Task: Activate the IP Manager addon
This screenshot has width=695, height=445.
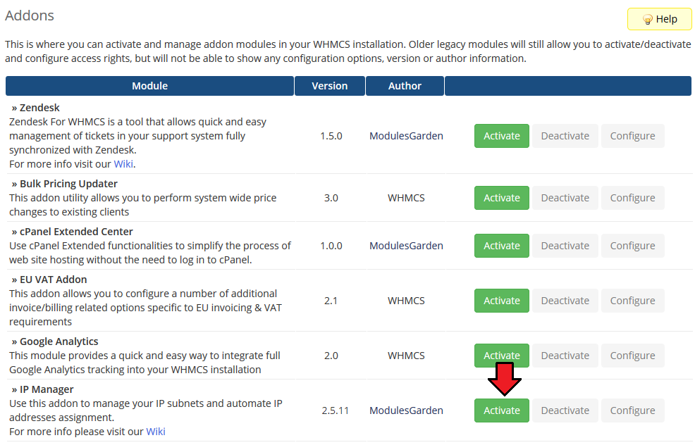Action: coord(501,410)
